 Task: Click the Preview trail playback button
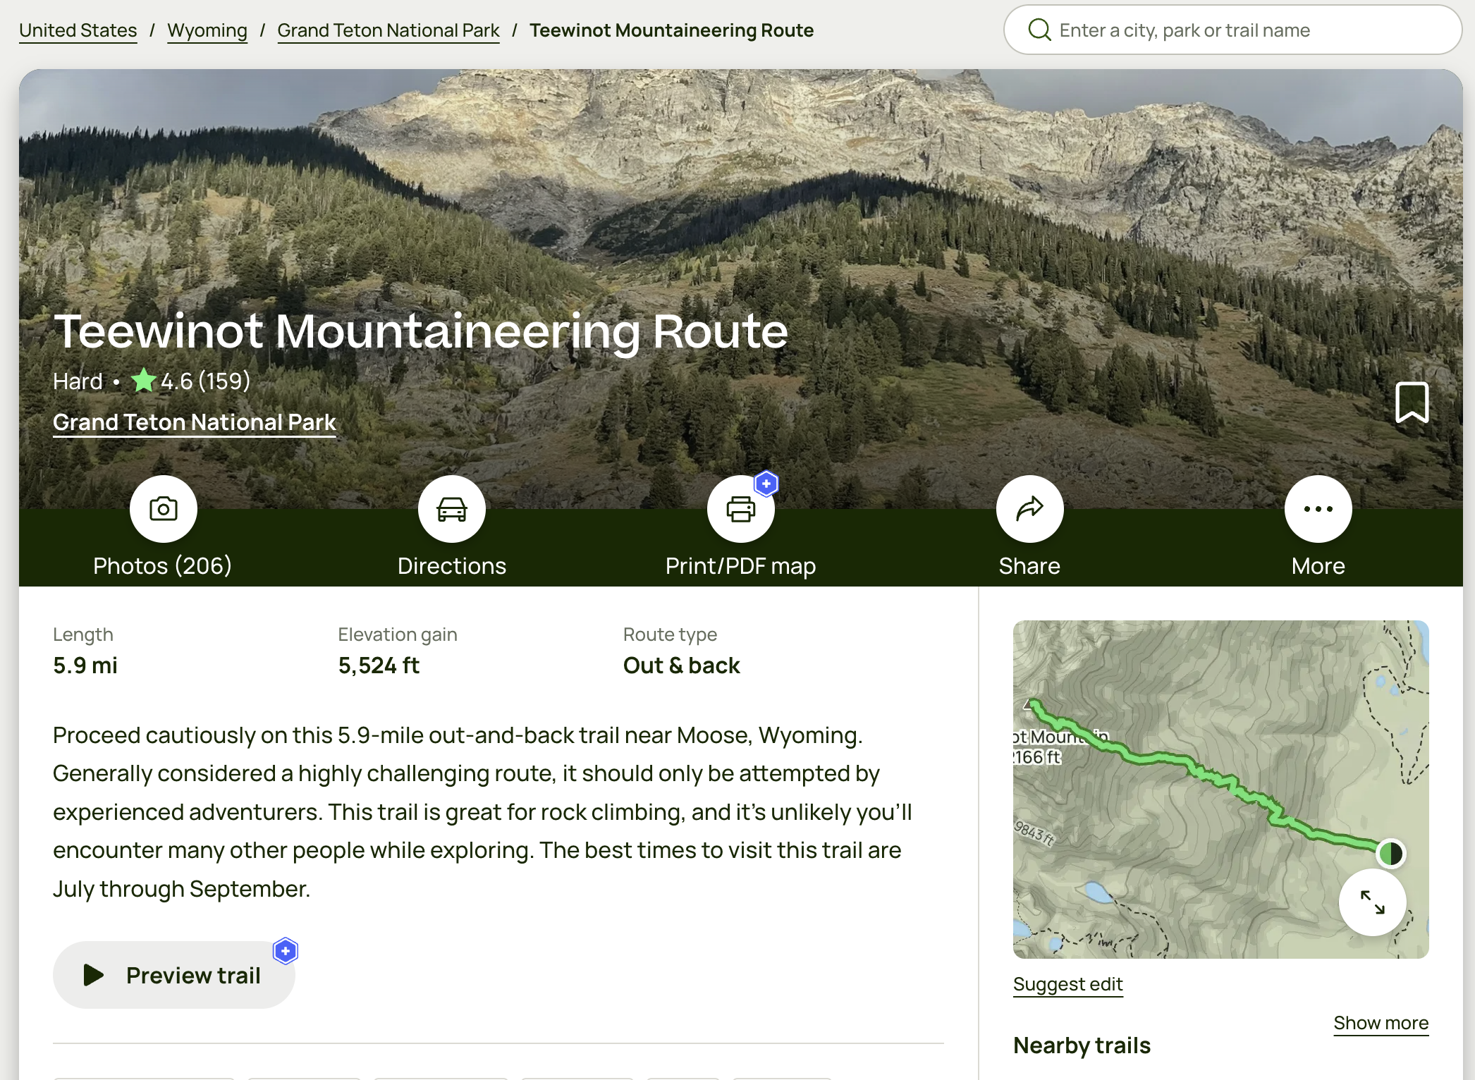click(94, 976)
